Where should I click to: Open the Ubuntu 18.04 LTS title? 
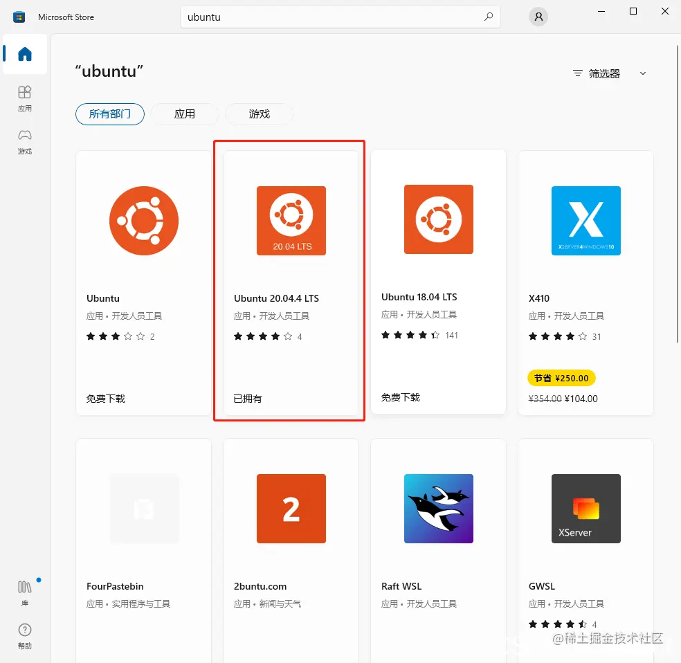[419, 297]
